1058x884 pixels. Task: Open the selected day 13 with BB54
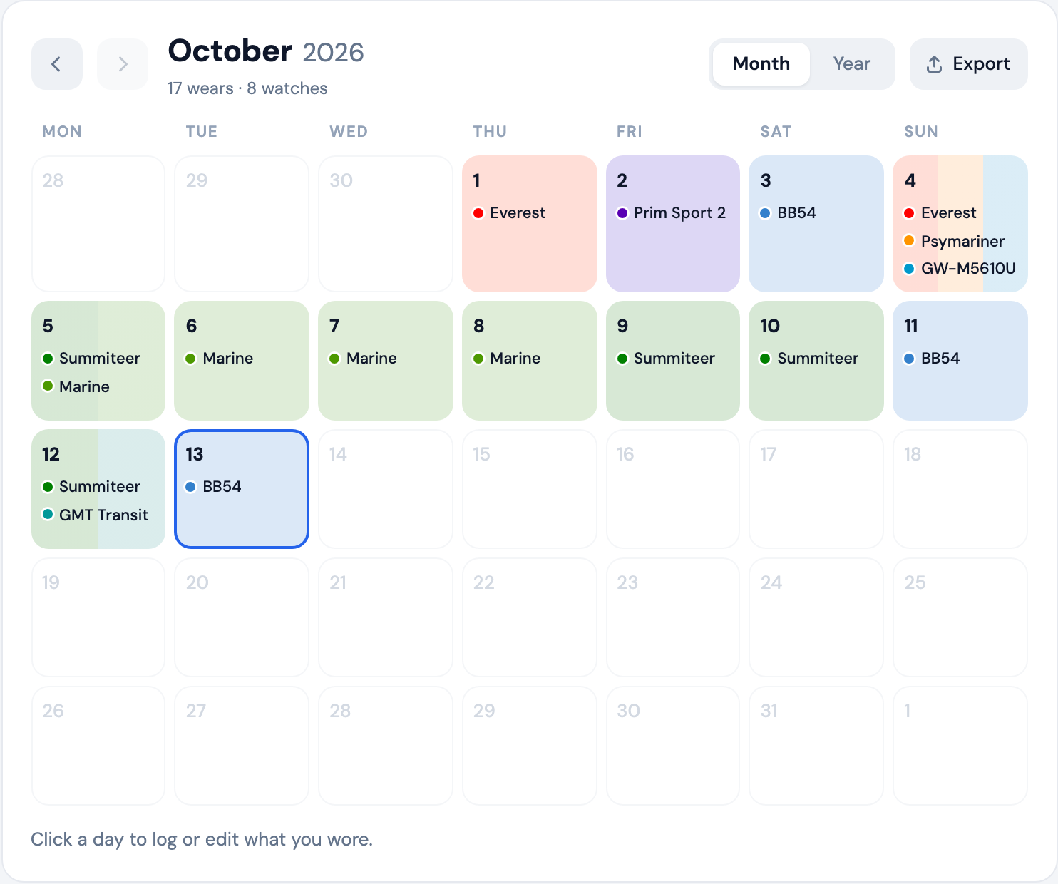click(x=242, y=489)
